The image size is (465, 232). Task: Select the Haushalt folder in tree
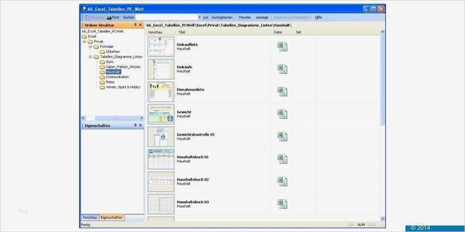pos(113,72)
